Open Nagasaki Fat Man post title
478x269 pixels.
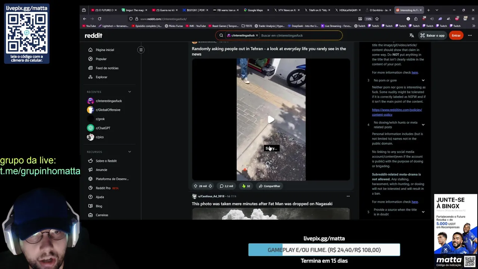point(262,204)
